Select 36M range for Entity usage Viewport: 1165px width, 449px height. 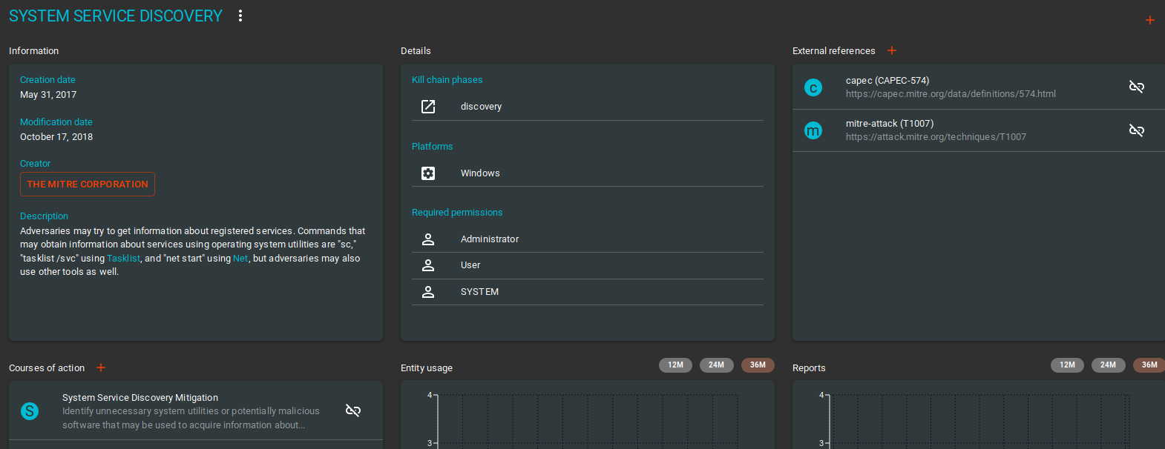coord(758,365)
